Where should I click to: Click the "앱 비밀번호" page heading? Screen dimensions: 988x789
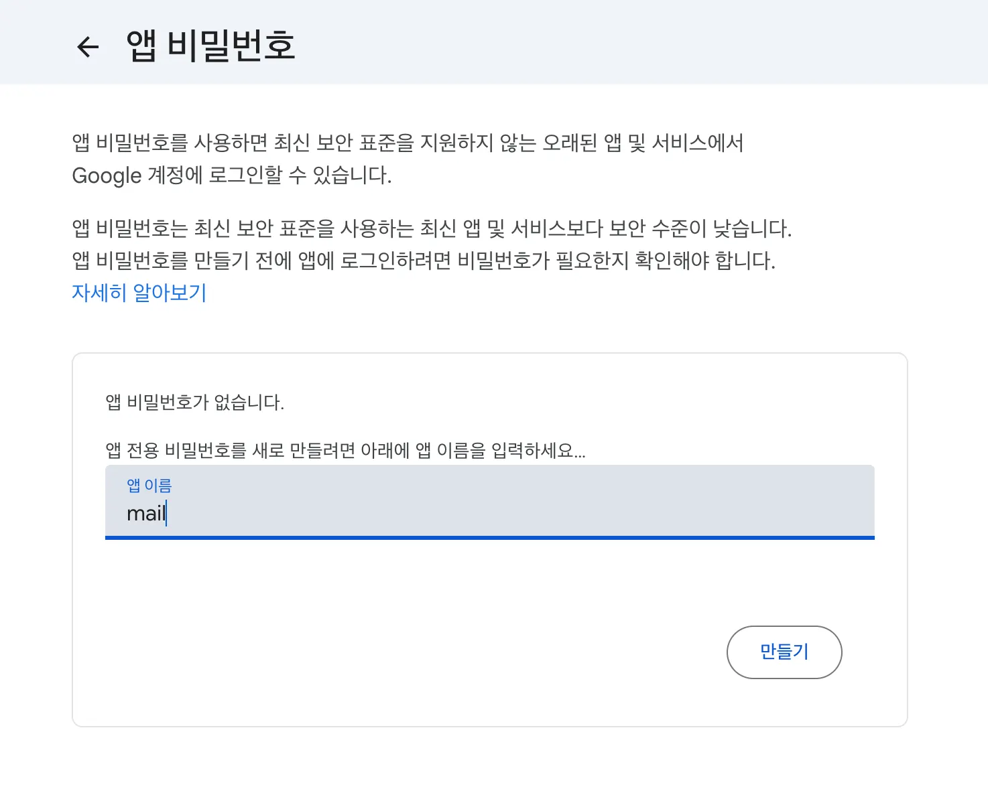point(210,46)
